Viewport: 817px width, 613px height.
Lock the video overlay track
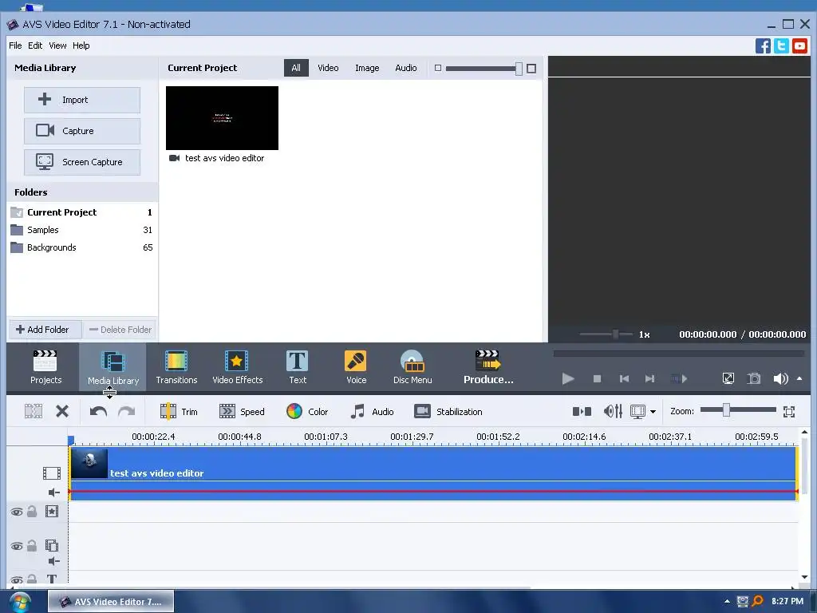(32, 546)
